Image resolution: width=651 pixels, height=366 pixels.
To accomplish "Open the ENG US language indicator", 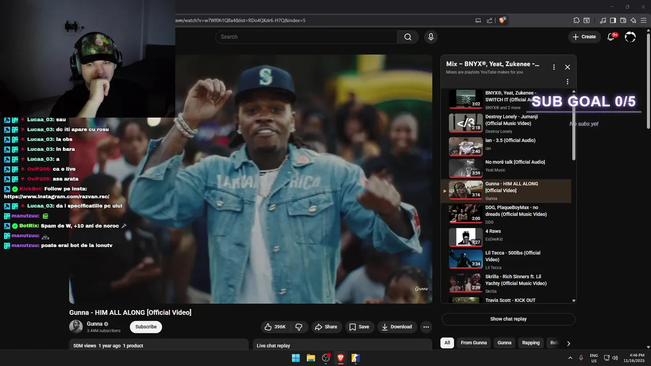I will [x=594, y=358].
